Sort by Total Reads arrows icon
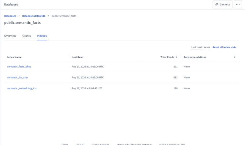The height and width of the screenshot is (145, 245). [176, 57]
